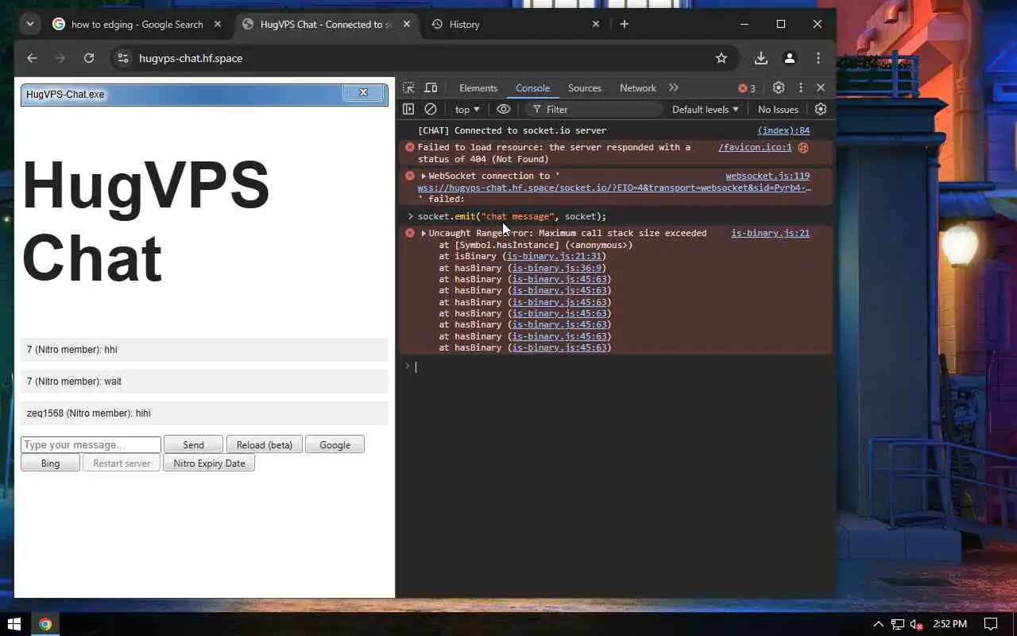This screenshot has width=1017, height=636.
Task: Select the HugVPS Chat tab
Action: pos(326,24)
